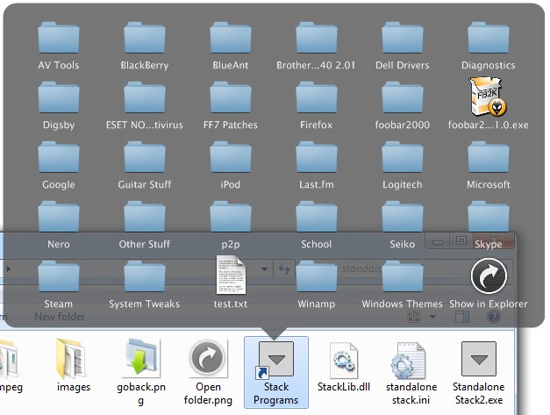Select the Standalone Stack2.exe file
The image size is (550, 415).
[479, 373]
